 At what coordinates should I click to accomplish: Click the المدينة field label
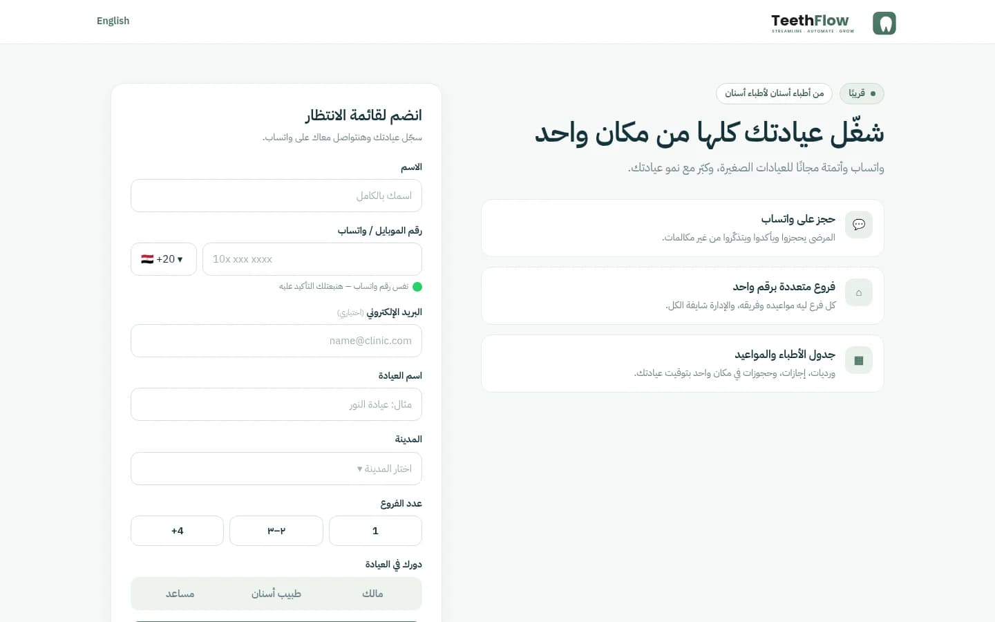[x=408, y=439]
